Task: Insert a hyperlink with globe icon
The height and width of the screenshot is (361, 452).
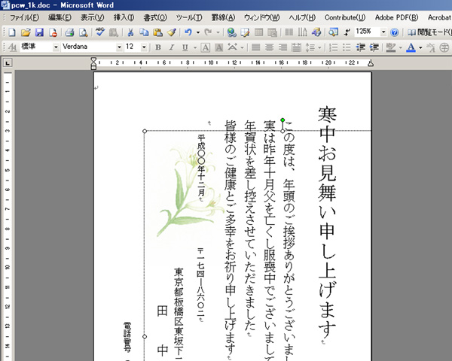Action: click(231, 32)
